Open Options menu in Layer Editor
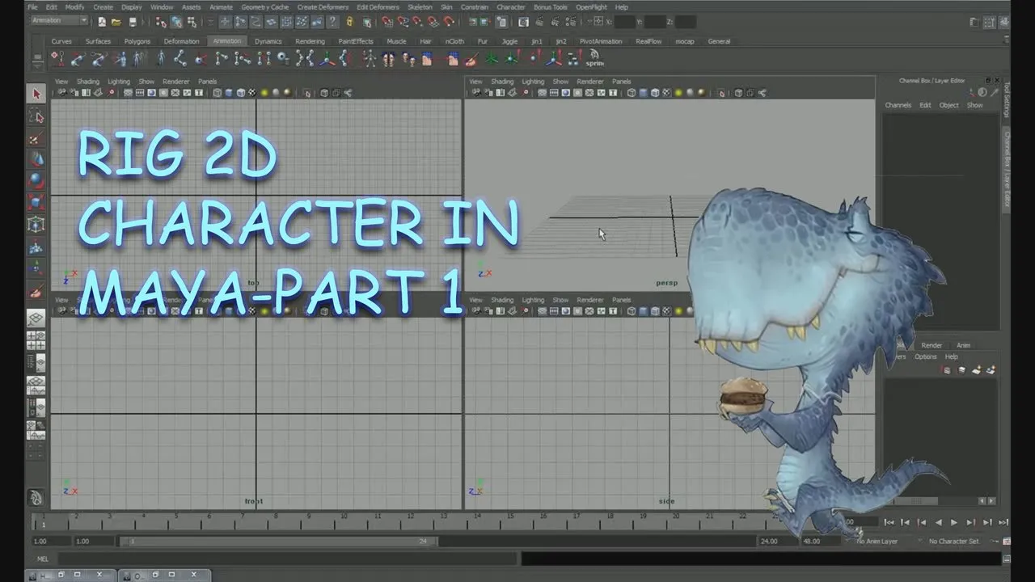This screenshot has width=1035, height=582. point(926,356)
